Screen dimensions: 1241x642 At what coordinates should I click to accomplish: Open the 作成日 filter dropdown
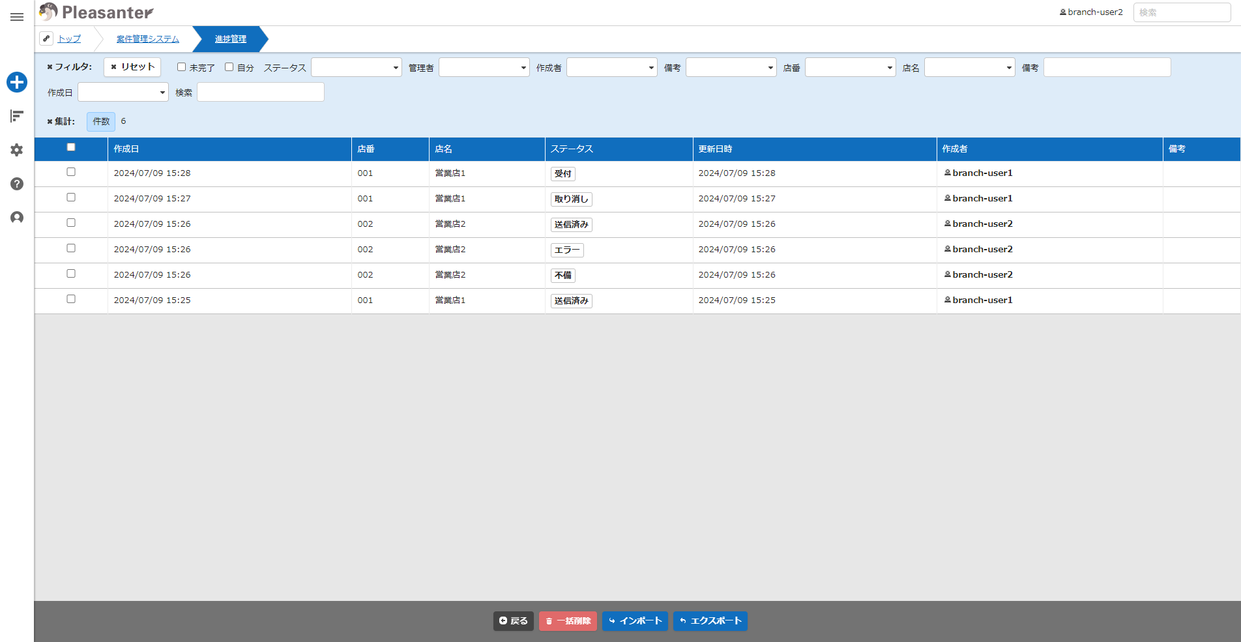pos(123,92)
